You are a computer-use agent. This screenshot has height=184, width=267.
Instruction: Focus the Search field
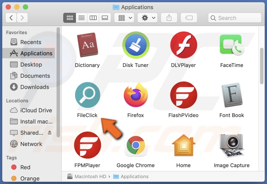tap(235, 18)
